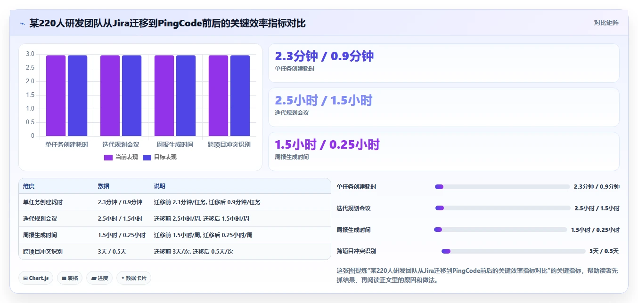Screen dimensions: 638x303
Task: Click the 数据 table column header
Action: 104,186
